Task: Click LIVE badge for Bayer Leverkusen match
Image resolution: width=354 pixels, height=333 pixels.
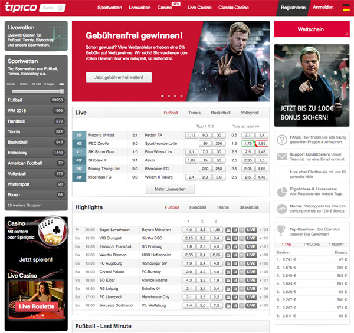Action: (x=251, y=230)
